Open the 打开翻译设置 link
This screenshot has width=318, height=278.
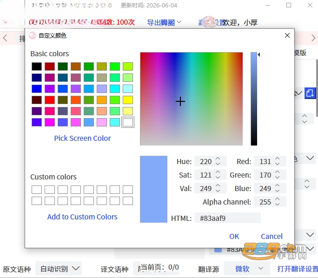point(298,269)
